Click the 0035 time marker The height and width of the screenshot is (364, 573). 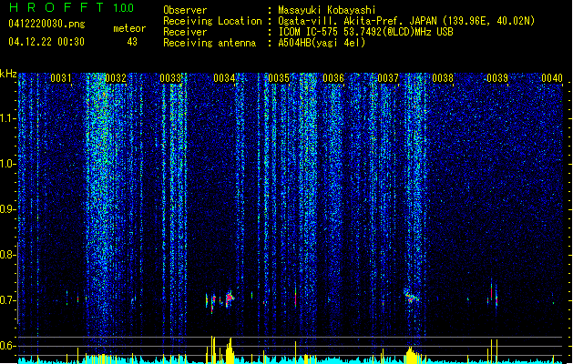pos(279,78)
